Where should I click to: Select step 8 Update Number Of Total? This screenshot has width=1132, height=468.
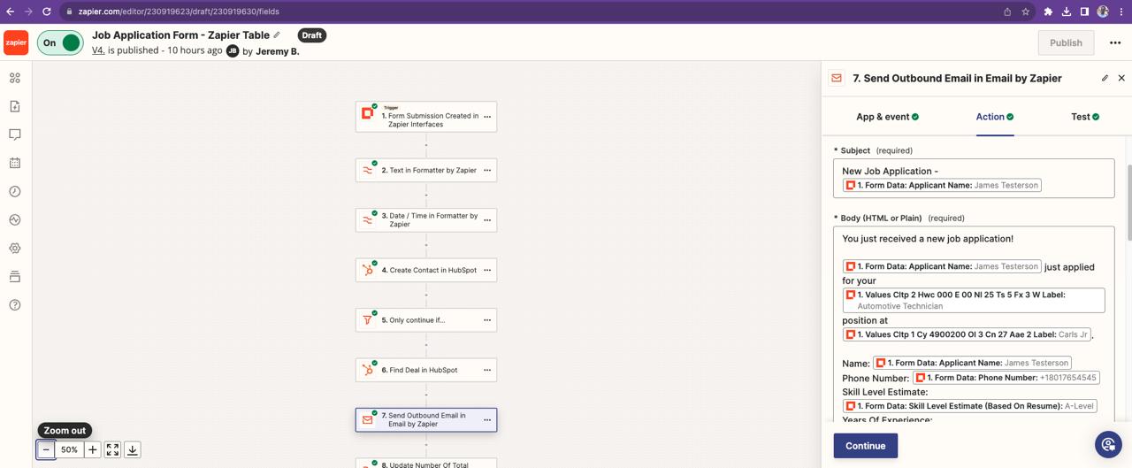tap(426, 464)
